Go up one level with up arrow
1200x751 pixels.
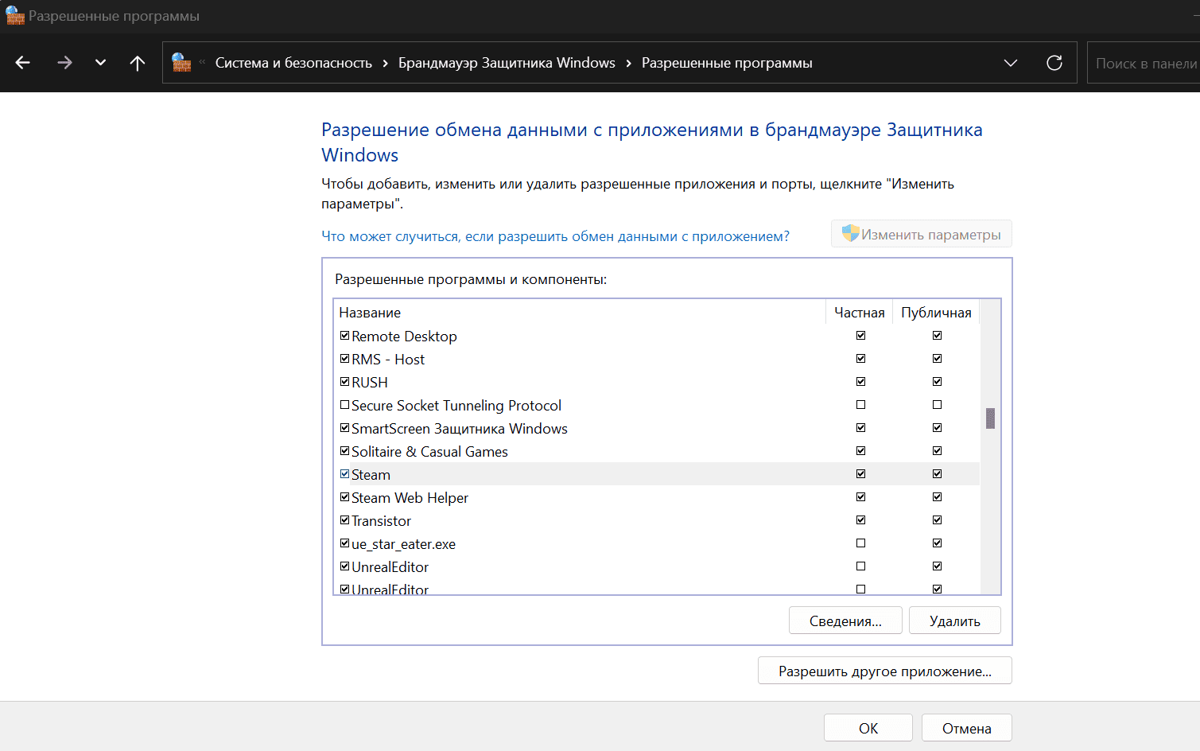[138, 63]
